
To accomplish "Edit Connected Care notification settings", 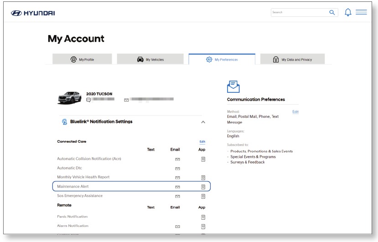I will click(x=202, y=141).
